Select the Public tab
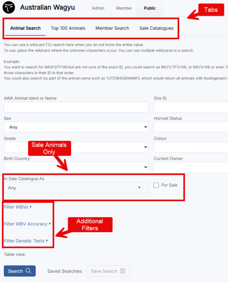Image resolution: width=228 pixels, height=282 pixels. click(x=150, y=8)
